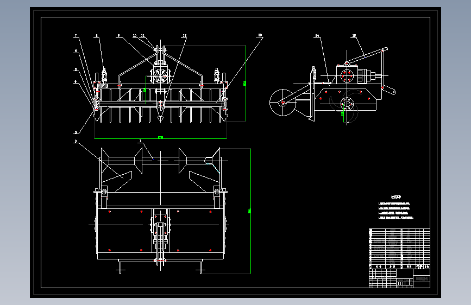Click the left spring assembly in front view
This screenshot has width=471, height=305.
[x=104, y=75]
